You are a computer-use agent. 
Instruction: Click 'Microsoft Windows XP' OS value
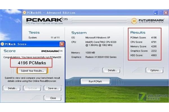click(98, 38)
